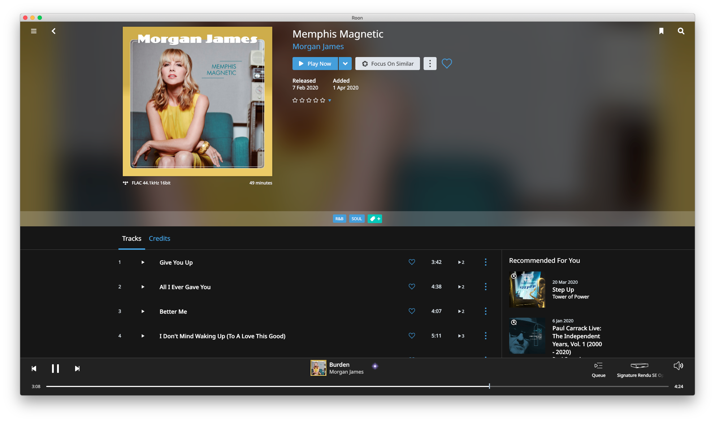Set album star rating

click(309, 100)
